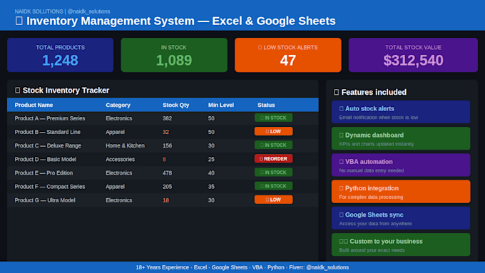The image size is (485, 273).
Task: Open the Google Sheets sync feature card
Action: [x=401, y=218]
